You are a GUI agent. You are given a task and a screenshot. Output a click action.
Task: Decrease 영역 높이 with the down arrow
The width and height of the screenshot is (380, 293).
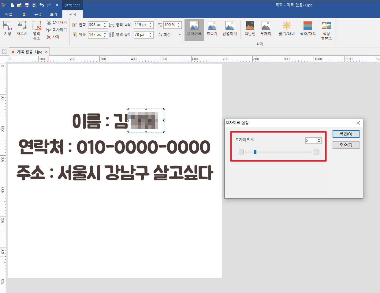(151, 36)
